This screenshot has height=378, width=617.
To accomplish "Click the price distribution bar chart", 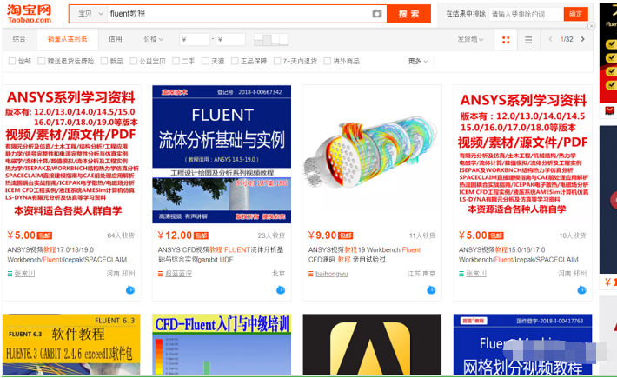I will coord(271,39).
